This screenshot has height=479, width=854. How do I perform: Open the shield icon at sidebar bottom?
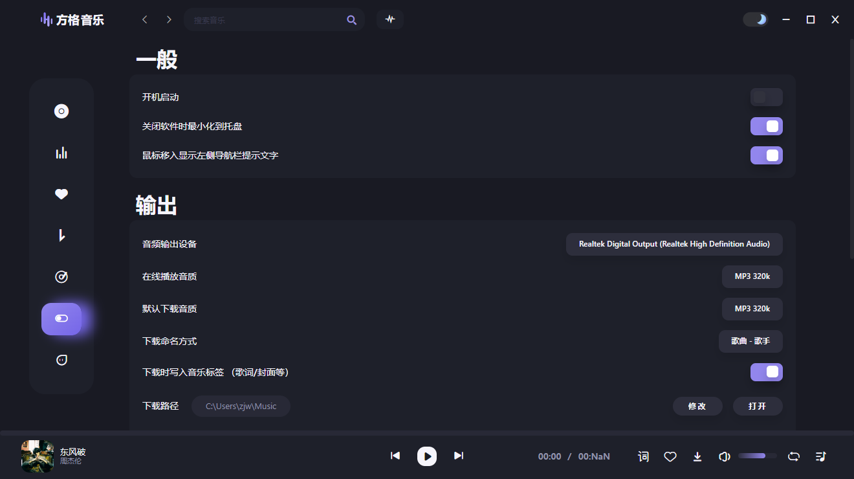[x=61, y=360]
